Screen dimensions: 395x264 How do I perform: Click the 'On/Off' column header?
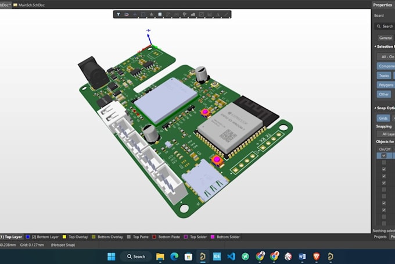pyautogui.click(x=385, y=149)
